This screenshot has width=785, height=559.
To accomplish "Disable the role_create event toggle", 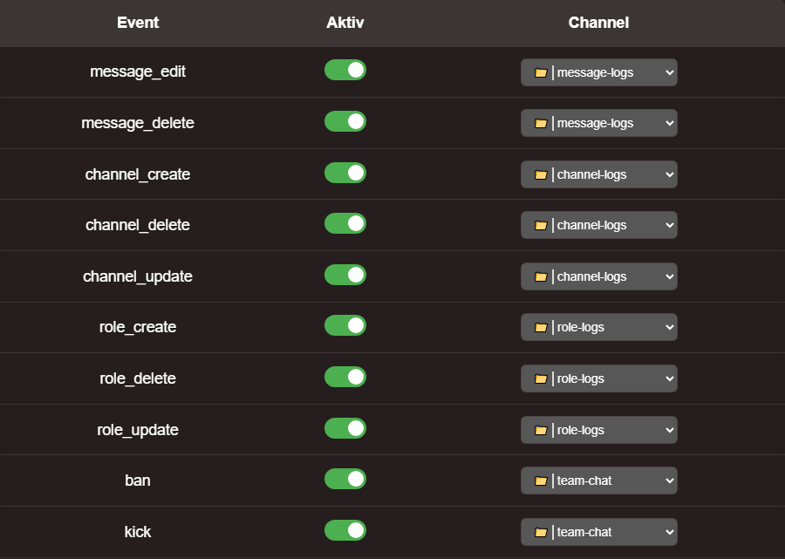I will coord(345,326).
